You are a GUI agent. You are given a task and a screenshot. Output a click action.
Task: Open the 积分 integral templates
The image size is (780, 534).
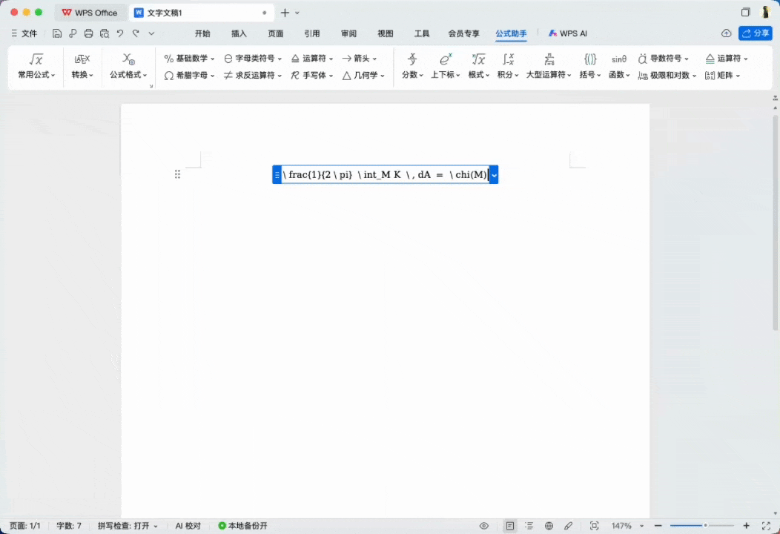[508, 66]
